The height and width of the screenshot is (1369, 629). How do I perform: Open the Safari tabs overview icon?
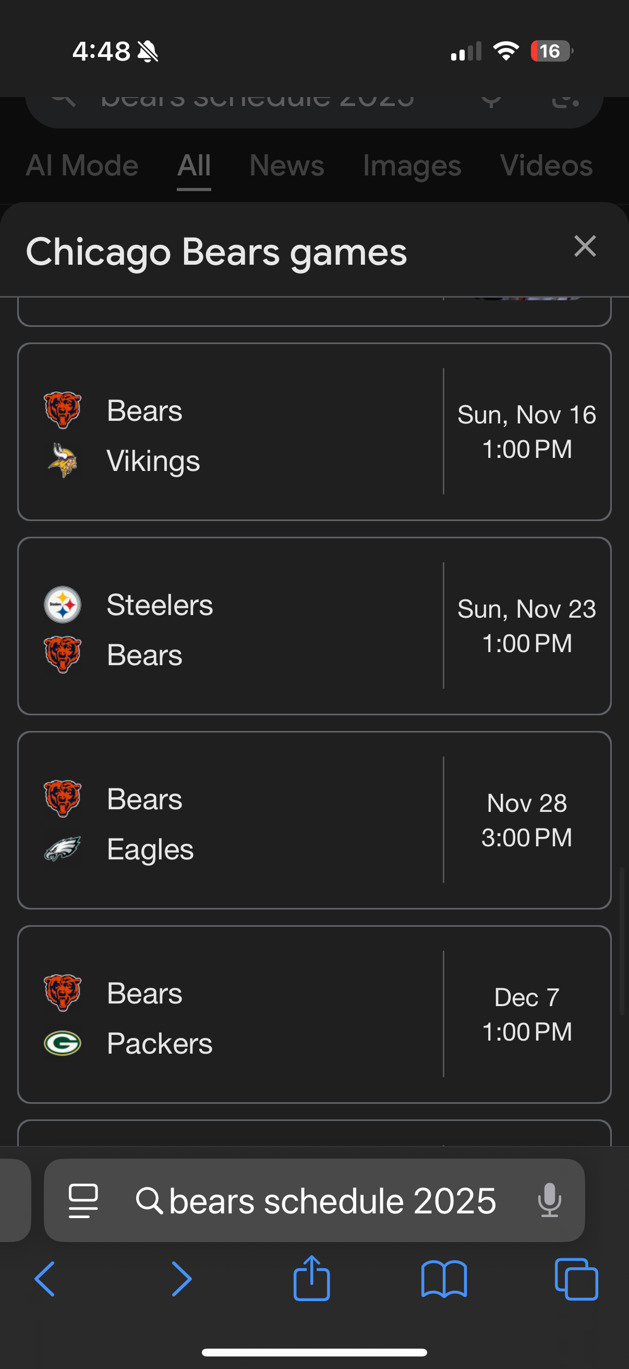[576, 1279]
